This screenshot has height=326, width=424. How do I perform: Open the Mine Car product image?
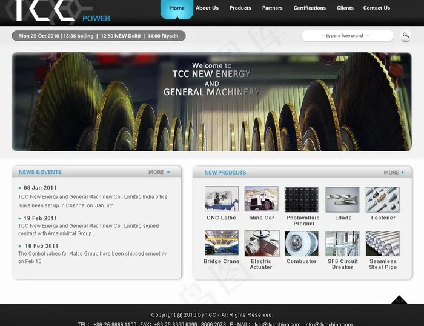[262, 199]
